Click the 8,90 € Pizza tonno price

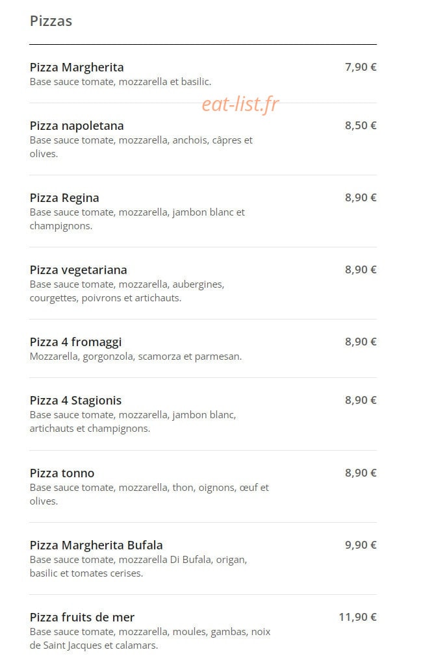click(361, 473)
